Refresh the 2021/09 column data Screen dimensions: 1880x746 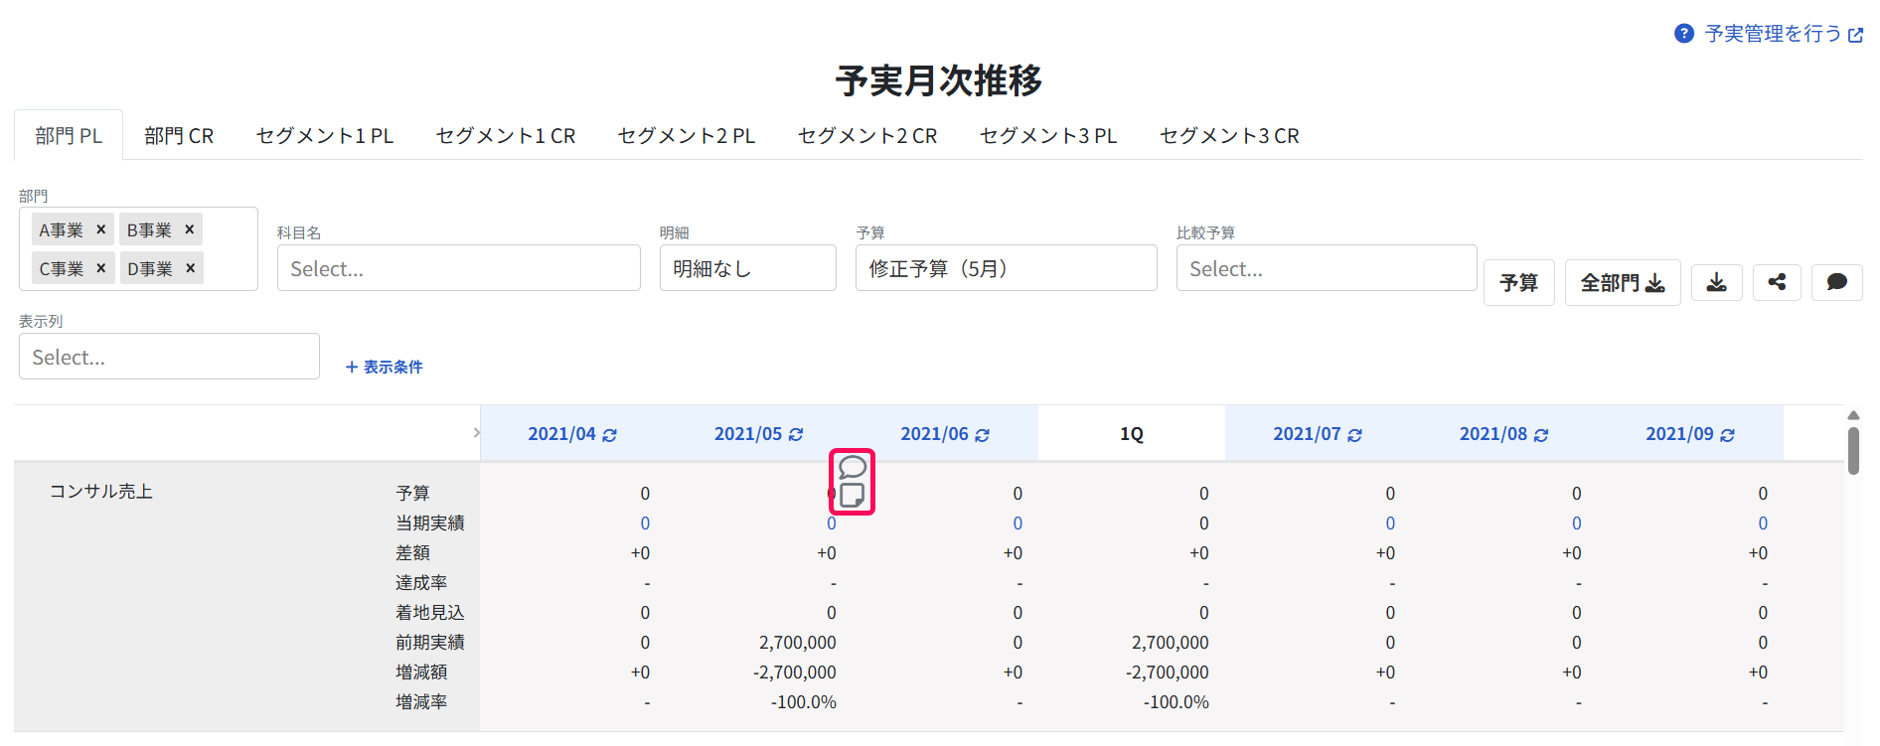click(1727, 435)
